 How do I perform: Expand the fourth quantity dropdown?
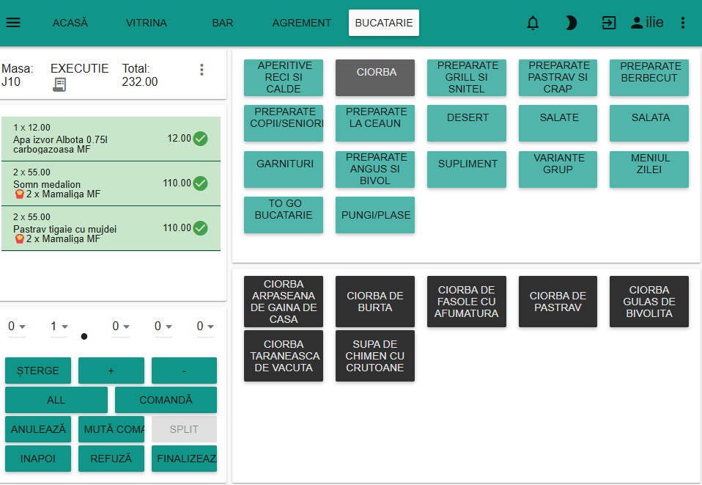pyautogui.click(x=163, y=327)
